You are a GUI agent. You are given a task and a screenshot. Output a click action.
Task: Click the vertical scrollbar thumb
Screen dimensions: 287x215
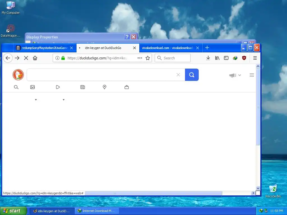258,107
